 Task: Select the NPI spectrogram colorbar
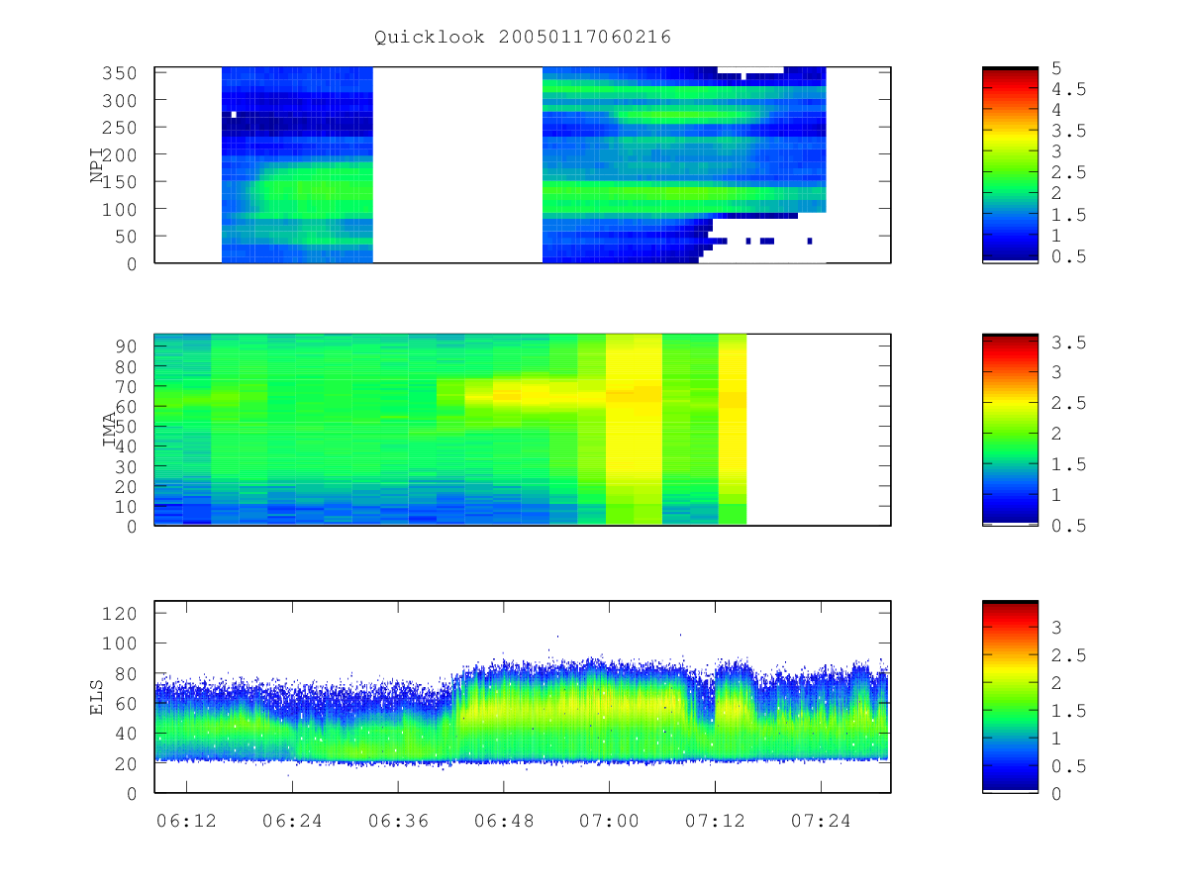coord(1010,165)
